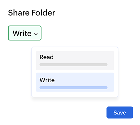Click the white padding inside options popup

tap(75, 94)
